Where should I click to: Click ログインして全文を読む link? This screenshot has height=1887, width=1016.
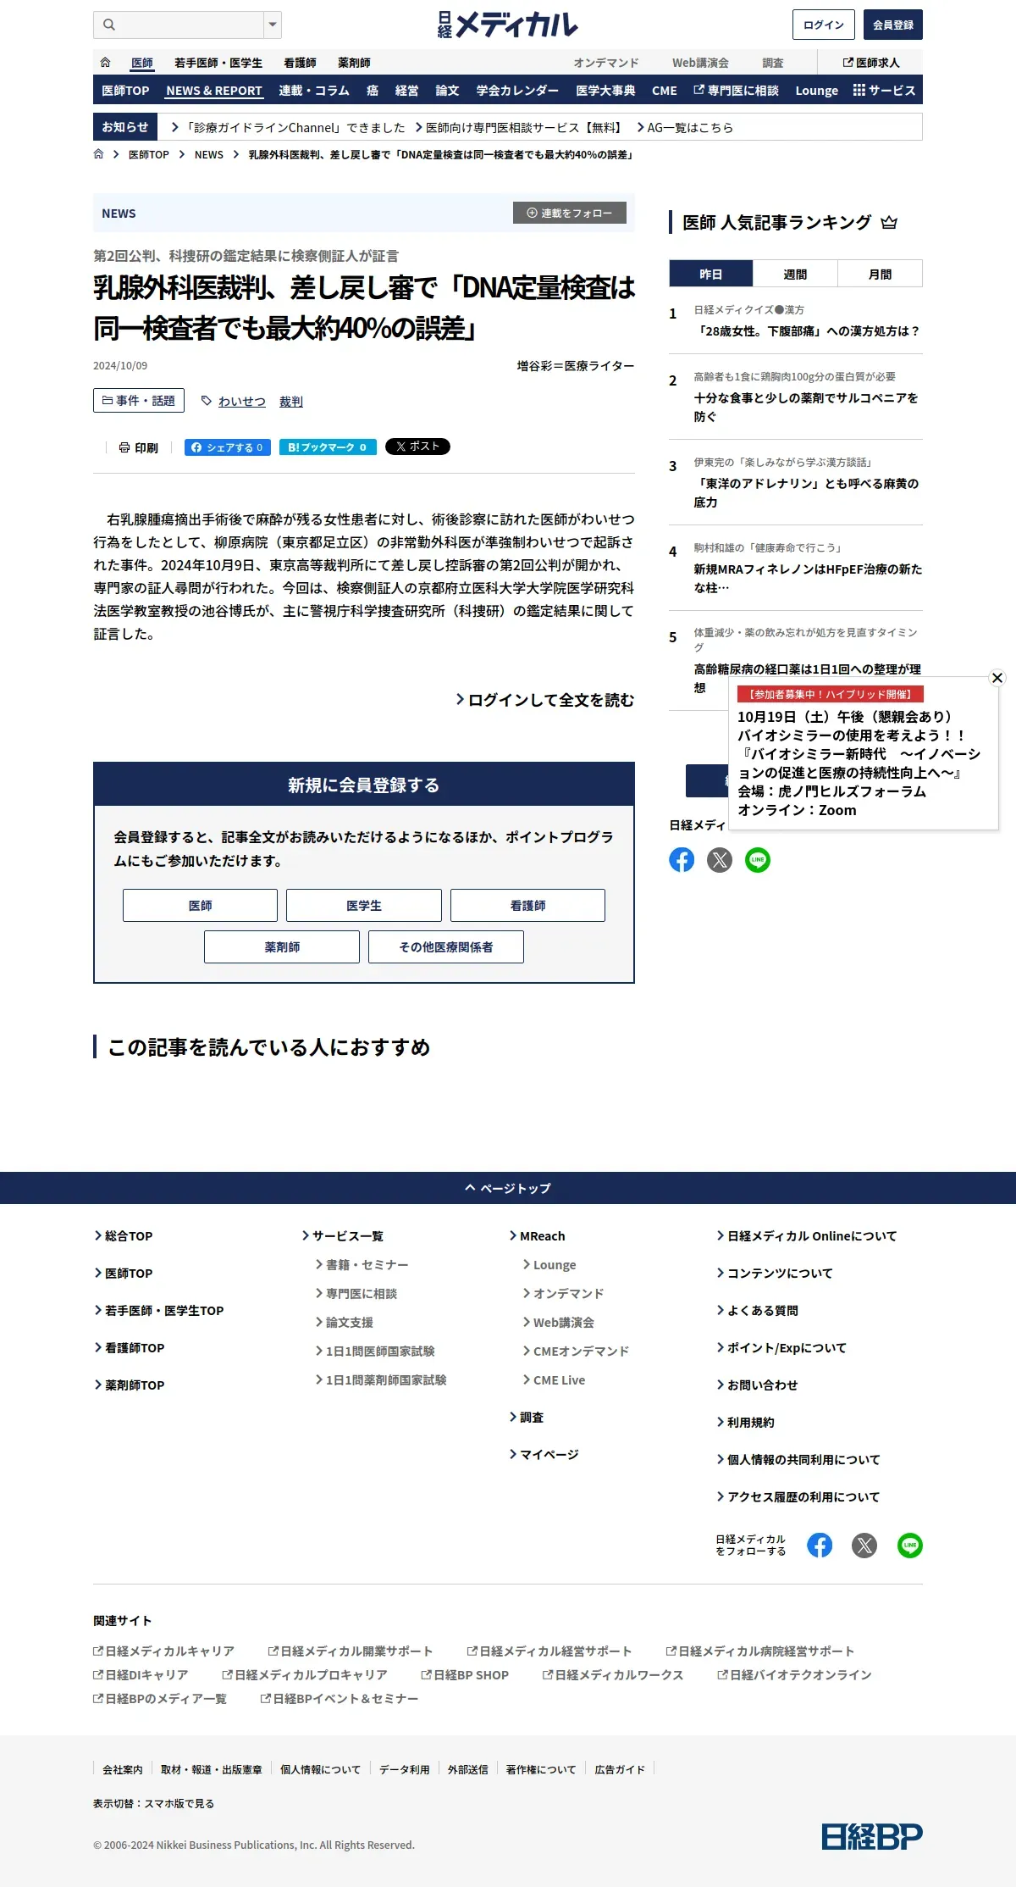[545, 700]
